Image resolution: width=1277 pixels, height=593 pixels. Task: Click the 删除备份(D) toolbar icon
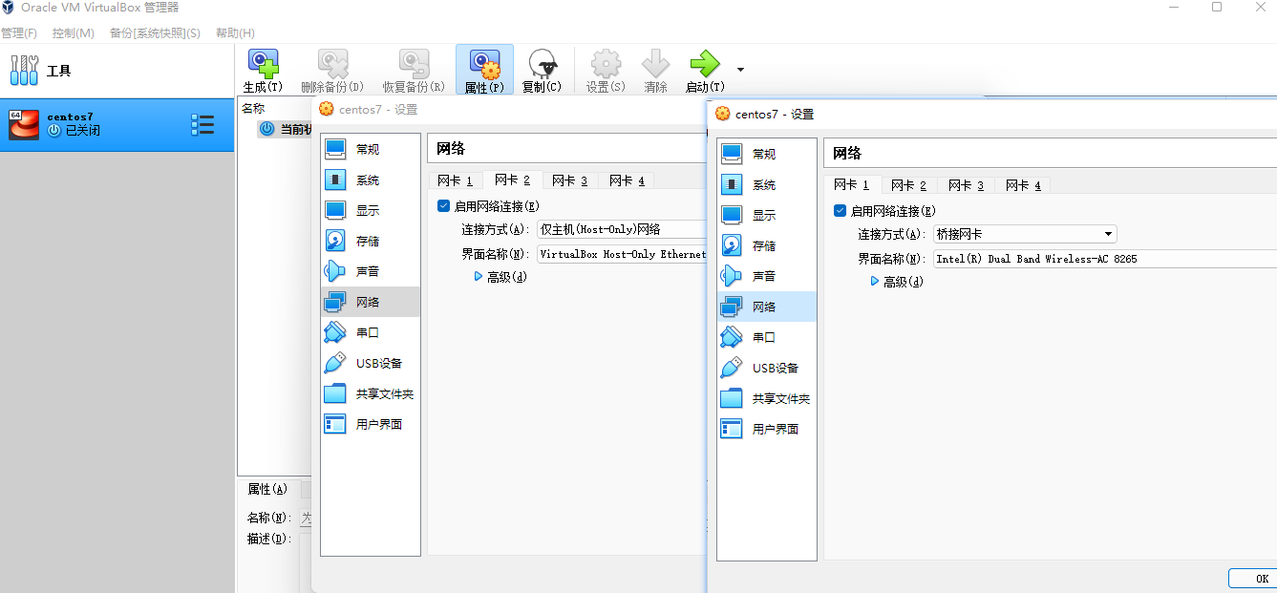[332, 71]
